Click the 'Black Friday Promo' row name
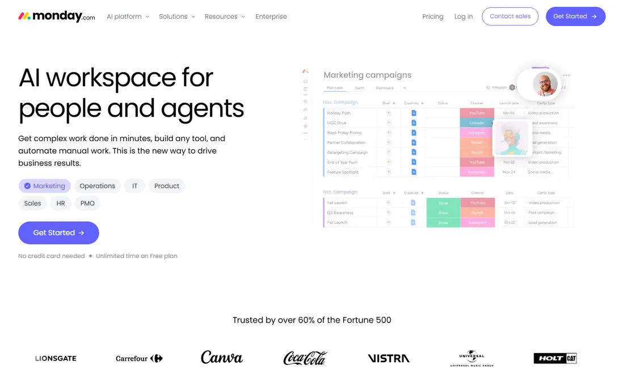 click(x=344, y=133)
